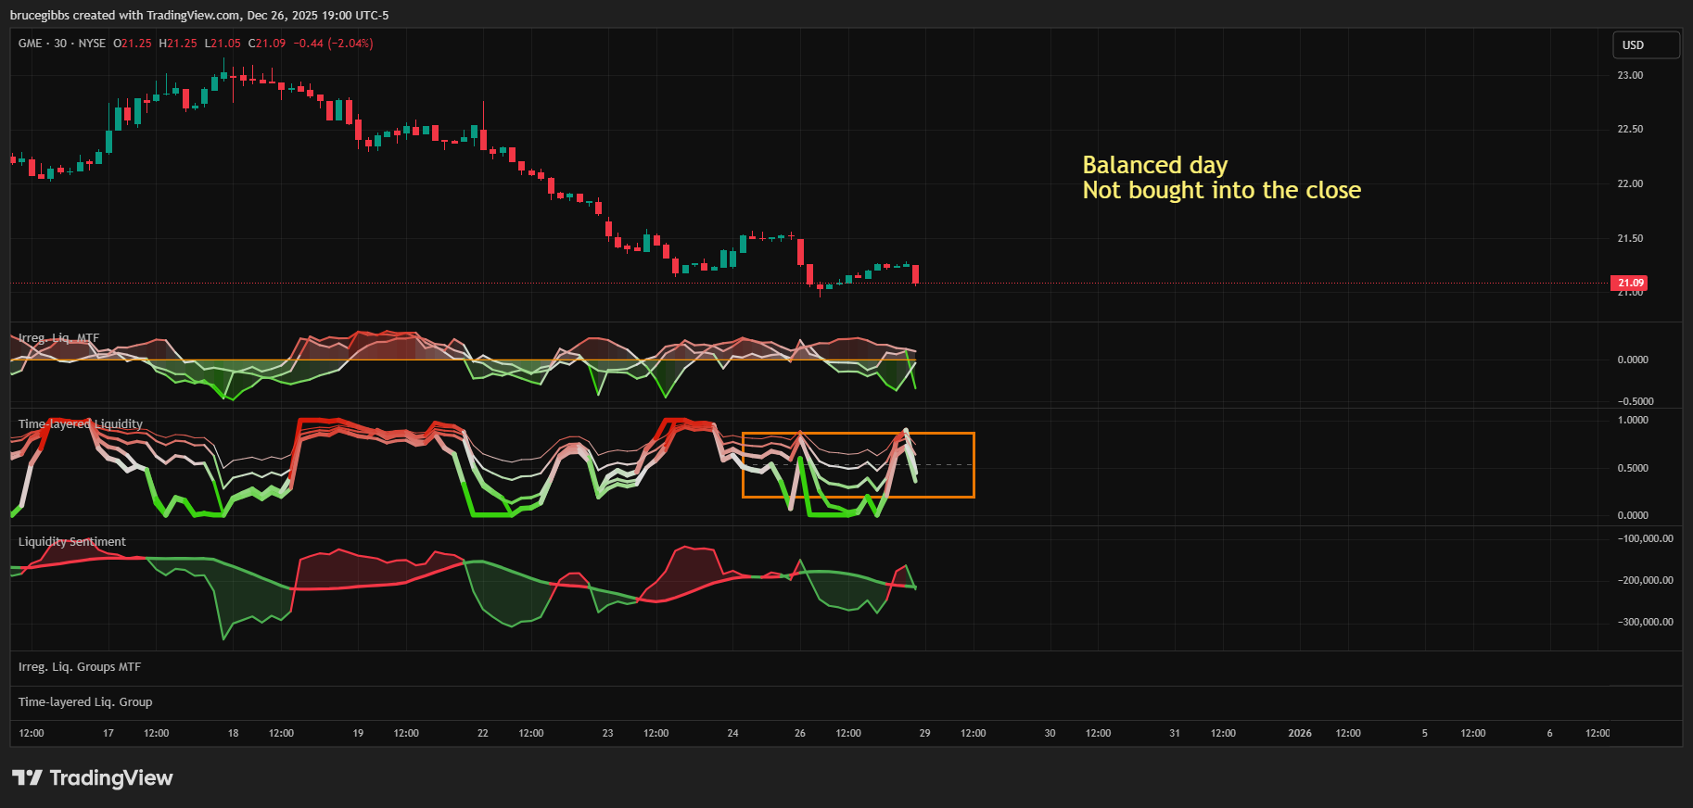Select the Liquidity Sentiment indicator label
This screenshot has height=808, width=1693.
(72, 542)
